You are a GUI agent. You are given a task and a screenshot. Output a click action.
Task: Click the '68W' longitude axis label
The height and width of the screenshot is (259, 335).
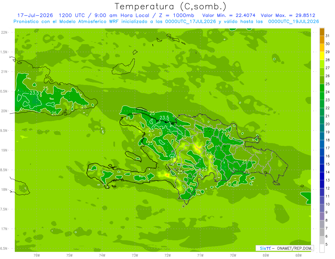point(298,255)
